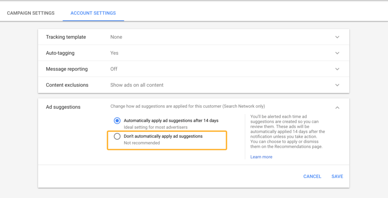Save the ad suggestions setting
388x198 pixels.
click(x=337, y=176)
